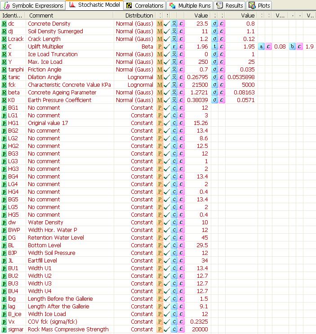This screenshot has height=334, width=316.
Task: Click the R icon of the K0 row
Action: click(x=4, y=100)
